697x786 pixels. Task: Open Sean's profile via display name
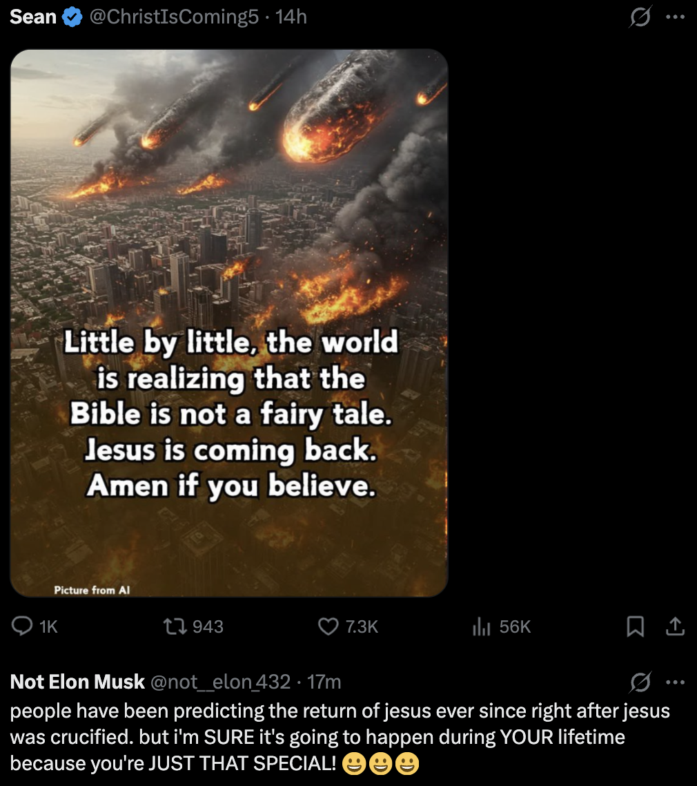tap(33, 17)
